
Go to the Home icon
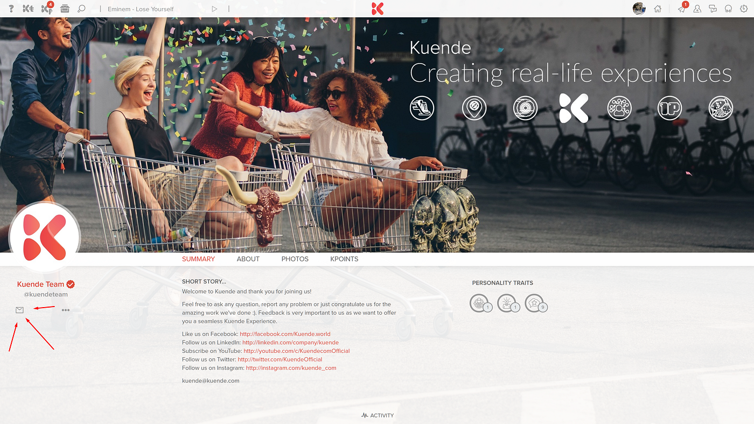(657, 9)
